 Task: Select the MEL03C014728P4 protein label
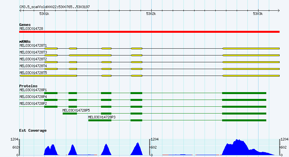(x=33, y=97)
